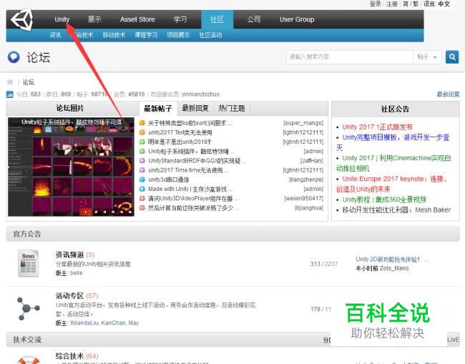Click the home breadcrumb icon

click(10, 82)
